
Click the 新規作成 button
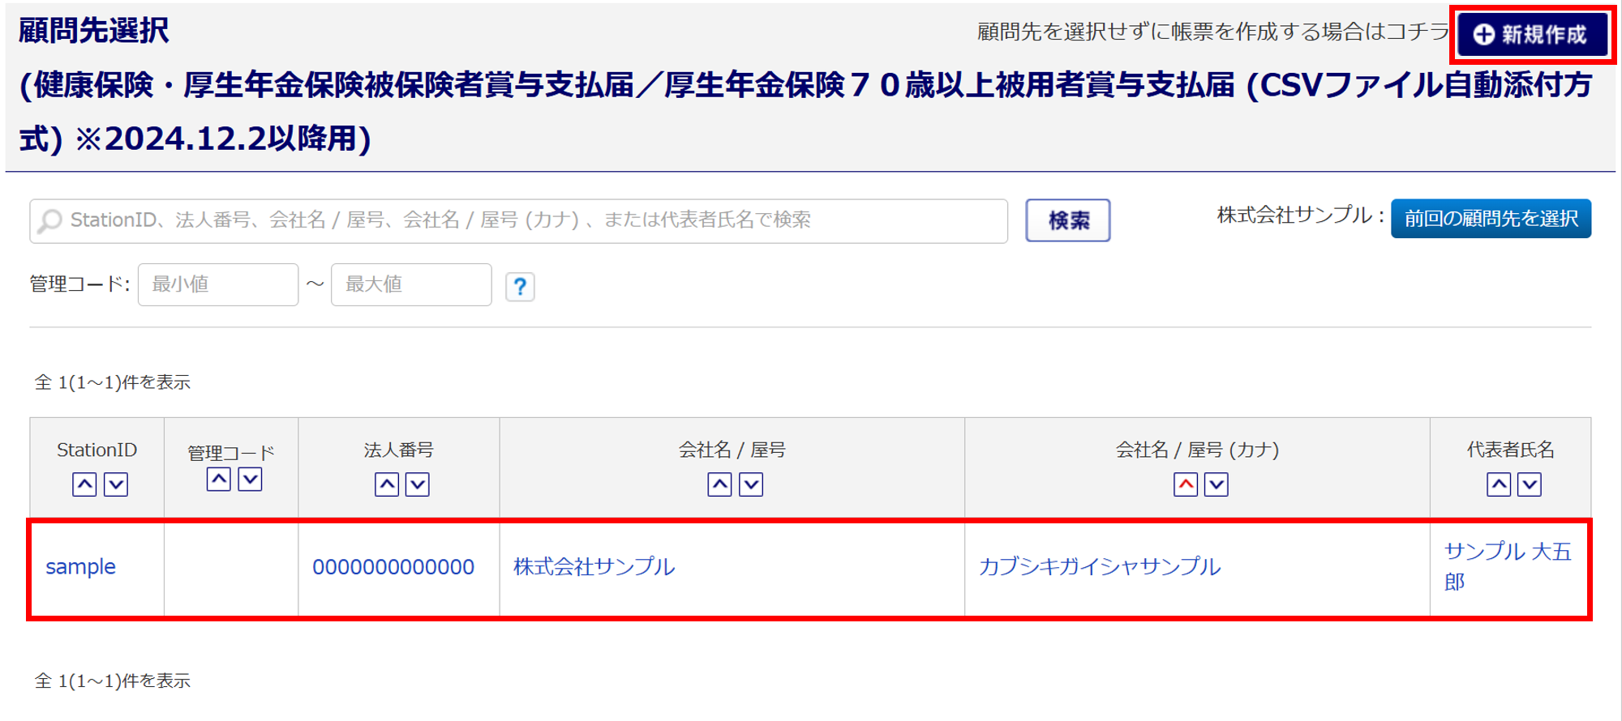[x=1532, y=35]
